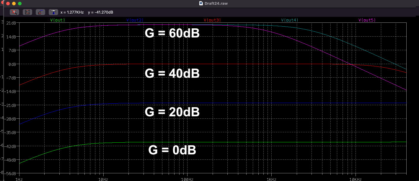Click the G = 20dB annotation text
The height and width of the screenshot is (181, 419).
coord(172,112)
